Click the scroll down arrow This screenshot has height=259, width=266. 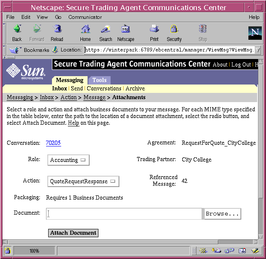click(261, 237)
